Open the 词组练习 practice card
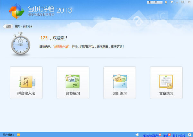This screenshot has width=193, height=137. (120, 83)
